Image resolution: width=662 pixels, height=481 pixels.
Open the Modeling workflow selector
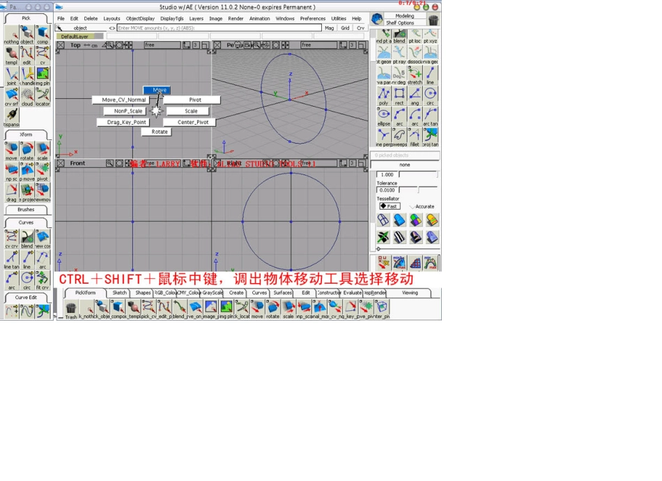point(404,15)
